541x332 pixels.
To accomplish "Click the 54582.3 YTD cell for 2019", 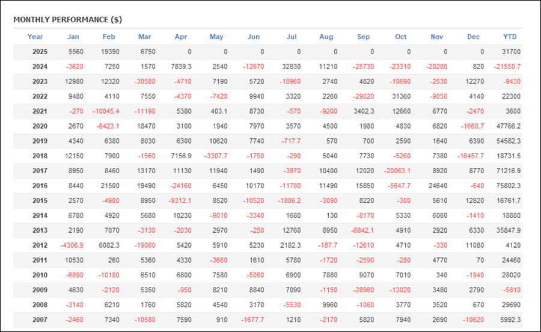I will 509,141.
